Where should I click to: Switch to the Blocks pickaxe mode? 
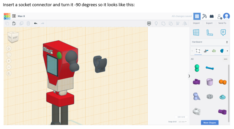tap(204, 16)
